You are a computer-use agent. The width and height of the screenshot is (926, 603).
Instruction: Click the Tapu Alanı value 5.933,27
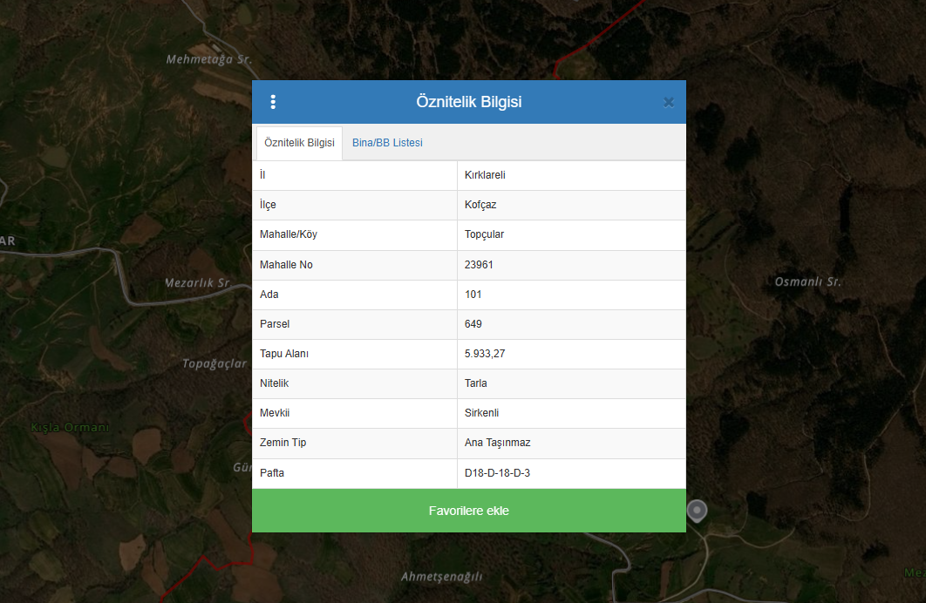[x=485, y=354]
